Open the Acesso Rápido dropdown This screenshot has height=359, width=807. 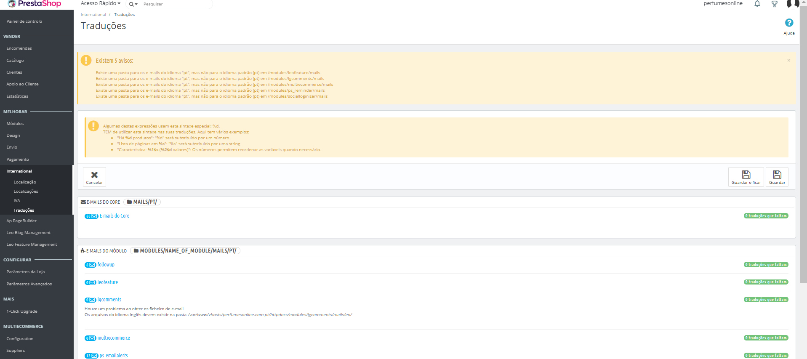[x=101, y=3]
